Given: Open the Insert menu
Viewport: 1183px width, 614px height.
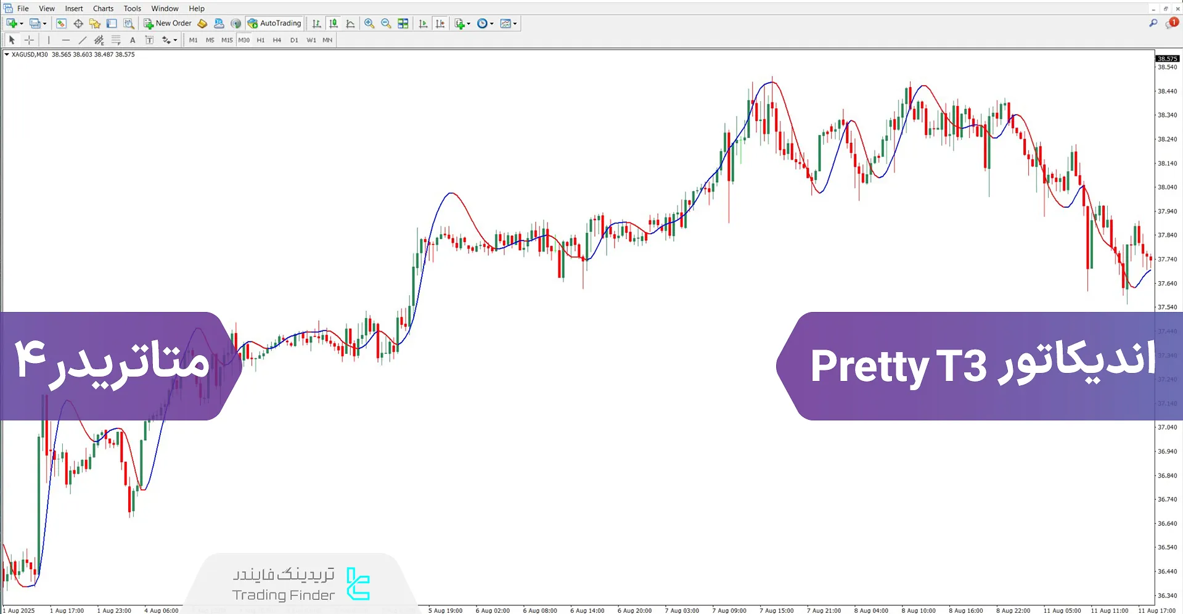Looking at the screenshot, I should pyautogui.click(x=74, y=9).
